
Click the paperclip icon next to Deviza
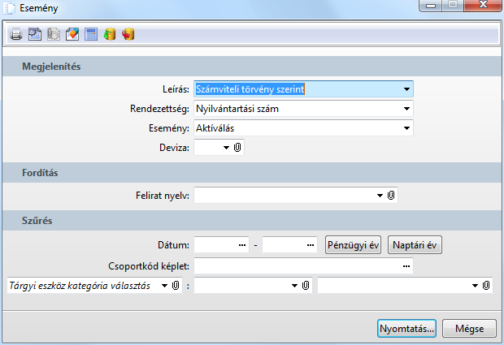237,148
